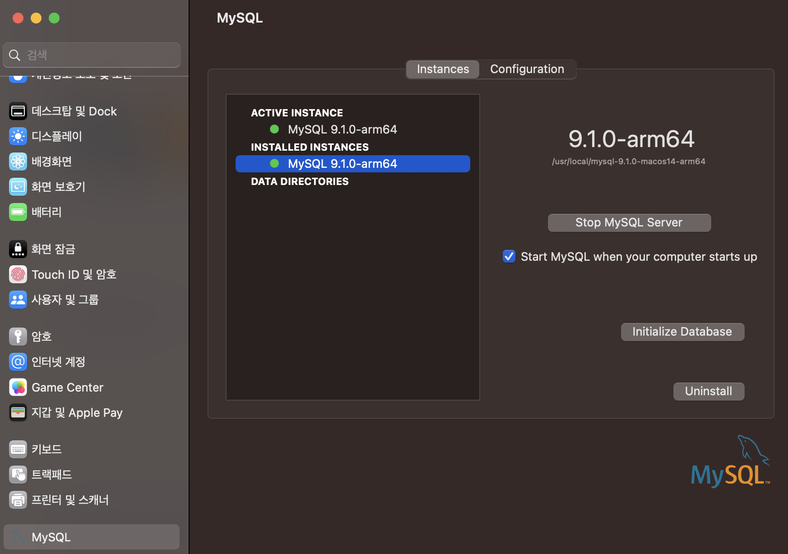This screenshot has height=554, width=788.
Task: Click the yellow minimize window button
Action: click(36, 18)
